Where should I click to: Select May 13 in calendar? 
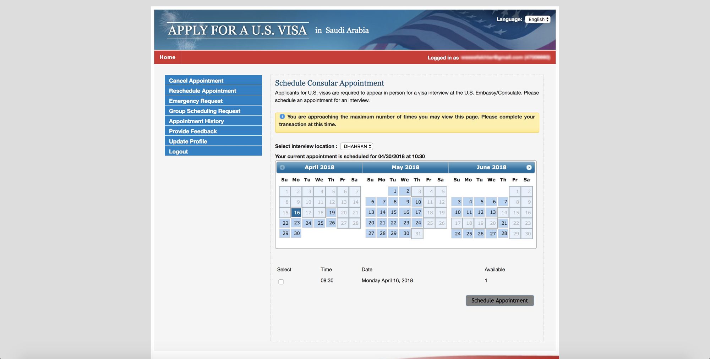pos(371,212)
